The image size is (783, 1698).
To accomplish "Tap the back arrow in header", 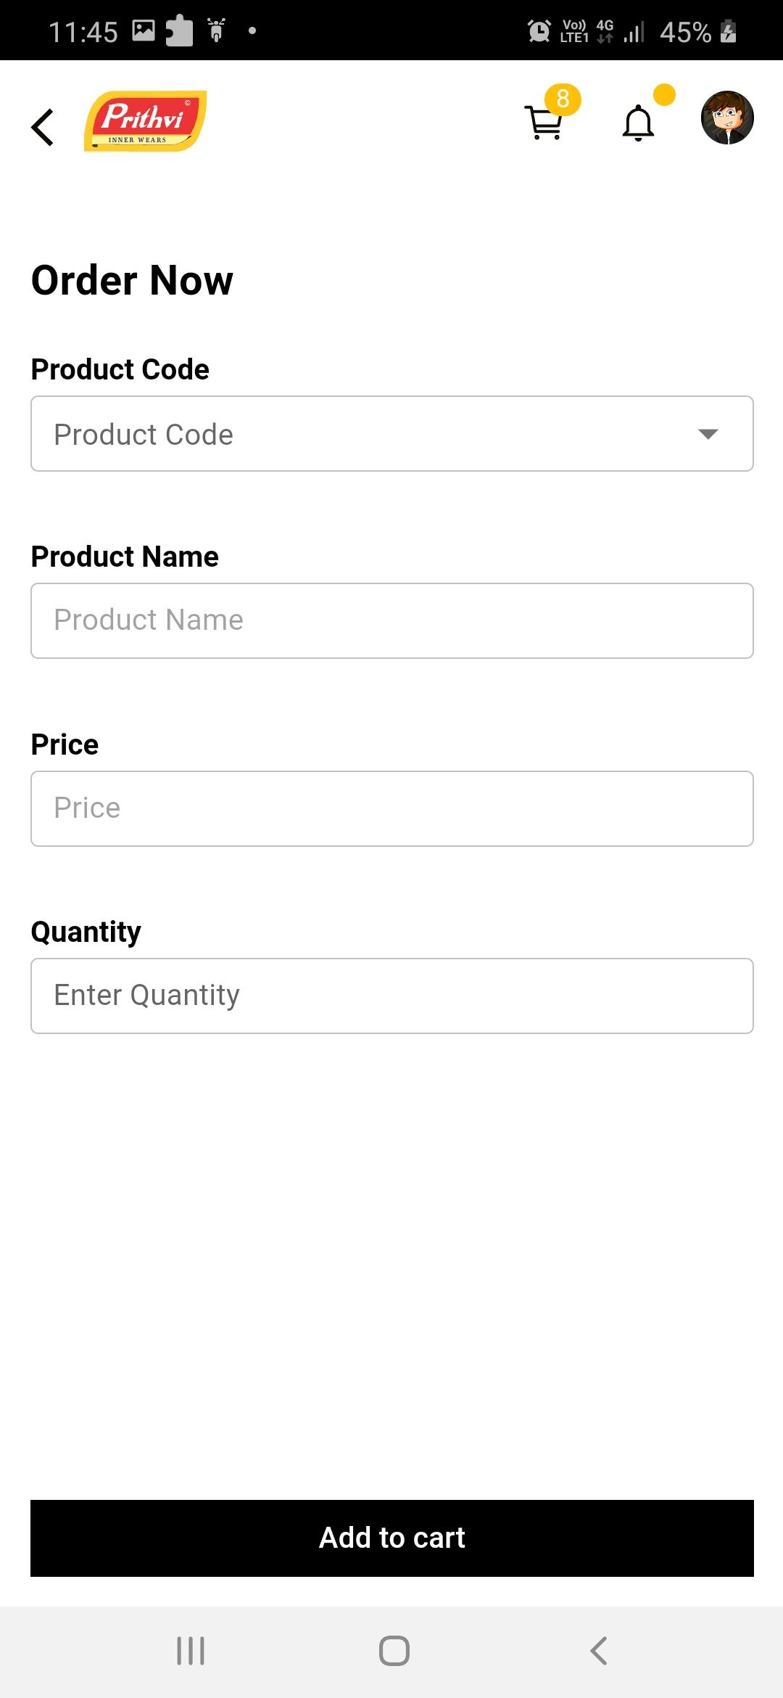I will tap(43, 127).
